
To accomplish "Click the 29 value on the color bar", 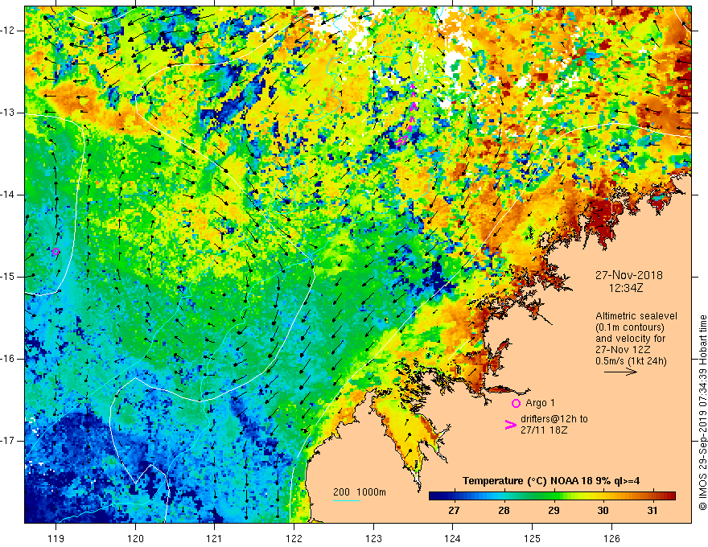I will pos(554,511).
